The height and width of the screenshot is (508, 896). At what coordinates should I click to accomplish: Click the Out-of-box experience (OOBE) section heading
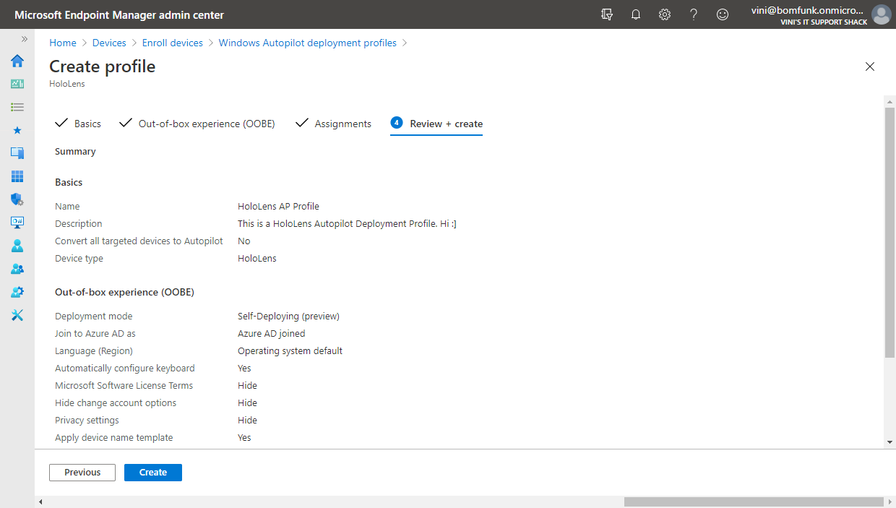pos(124,293)
